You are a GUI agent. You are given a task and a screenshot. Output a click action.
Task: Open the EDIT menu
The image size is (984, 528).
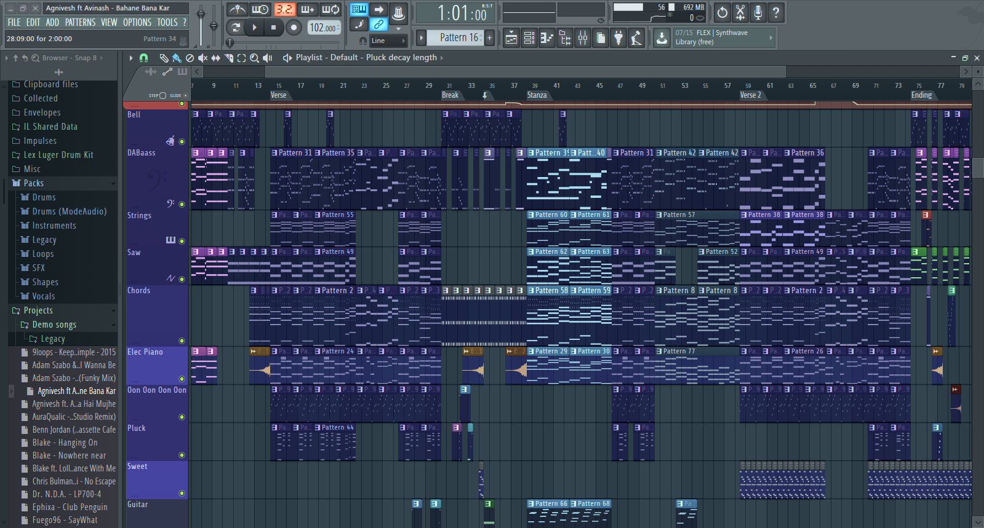coord(33,22)
